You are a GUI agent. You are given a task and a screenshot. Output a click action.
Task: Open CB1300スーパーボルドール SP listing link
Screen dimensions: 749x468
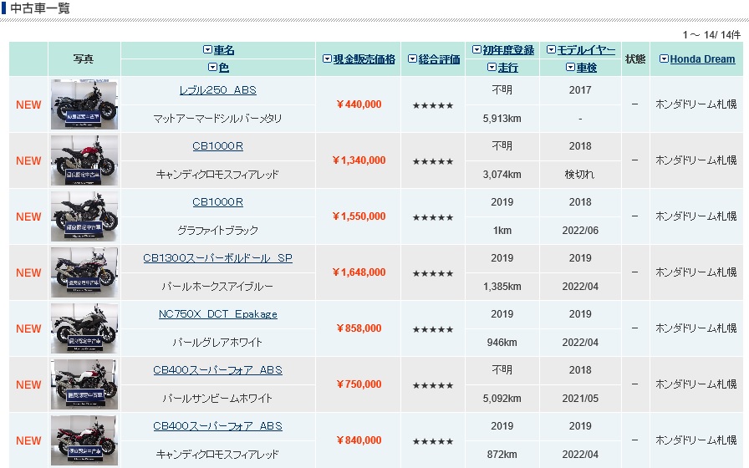(218, 258)
